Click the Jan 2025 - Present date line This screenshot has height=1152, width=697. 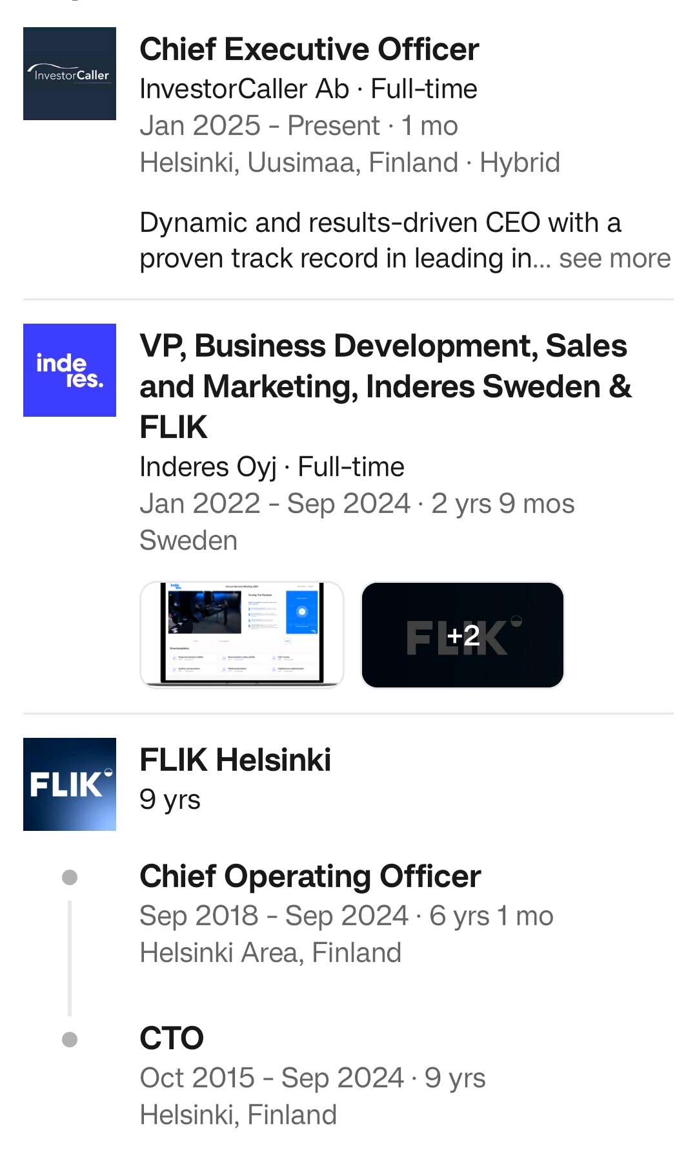(x=298, y=126)
